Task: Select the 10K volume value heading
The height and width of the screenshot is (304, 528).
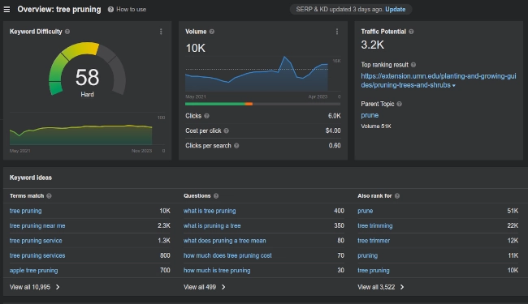Action: (195, 49)
